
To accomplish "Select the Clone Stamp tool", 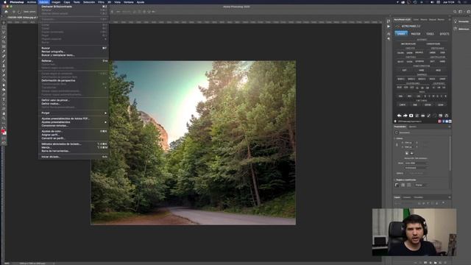I will (x=4, y=66).
